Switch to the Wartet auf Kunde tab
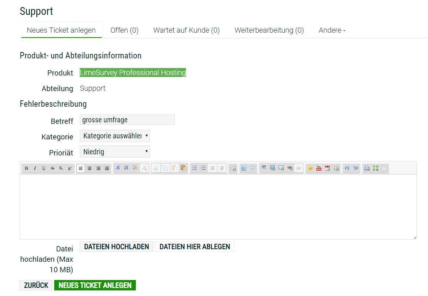The image size is (428, 296). [186, 30]
